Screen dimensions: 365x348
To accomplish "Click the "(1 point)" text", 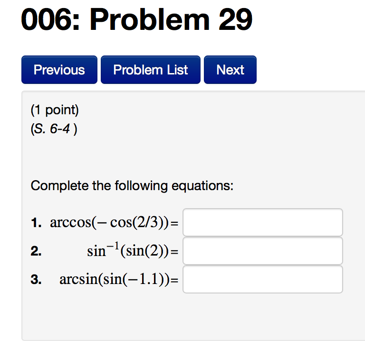I will [55, 110].
